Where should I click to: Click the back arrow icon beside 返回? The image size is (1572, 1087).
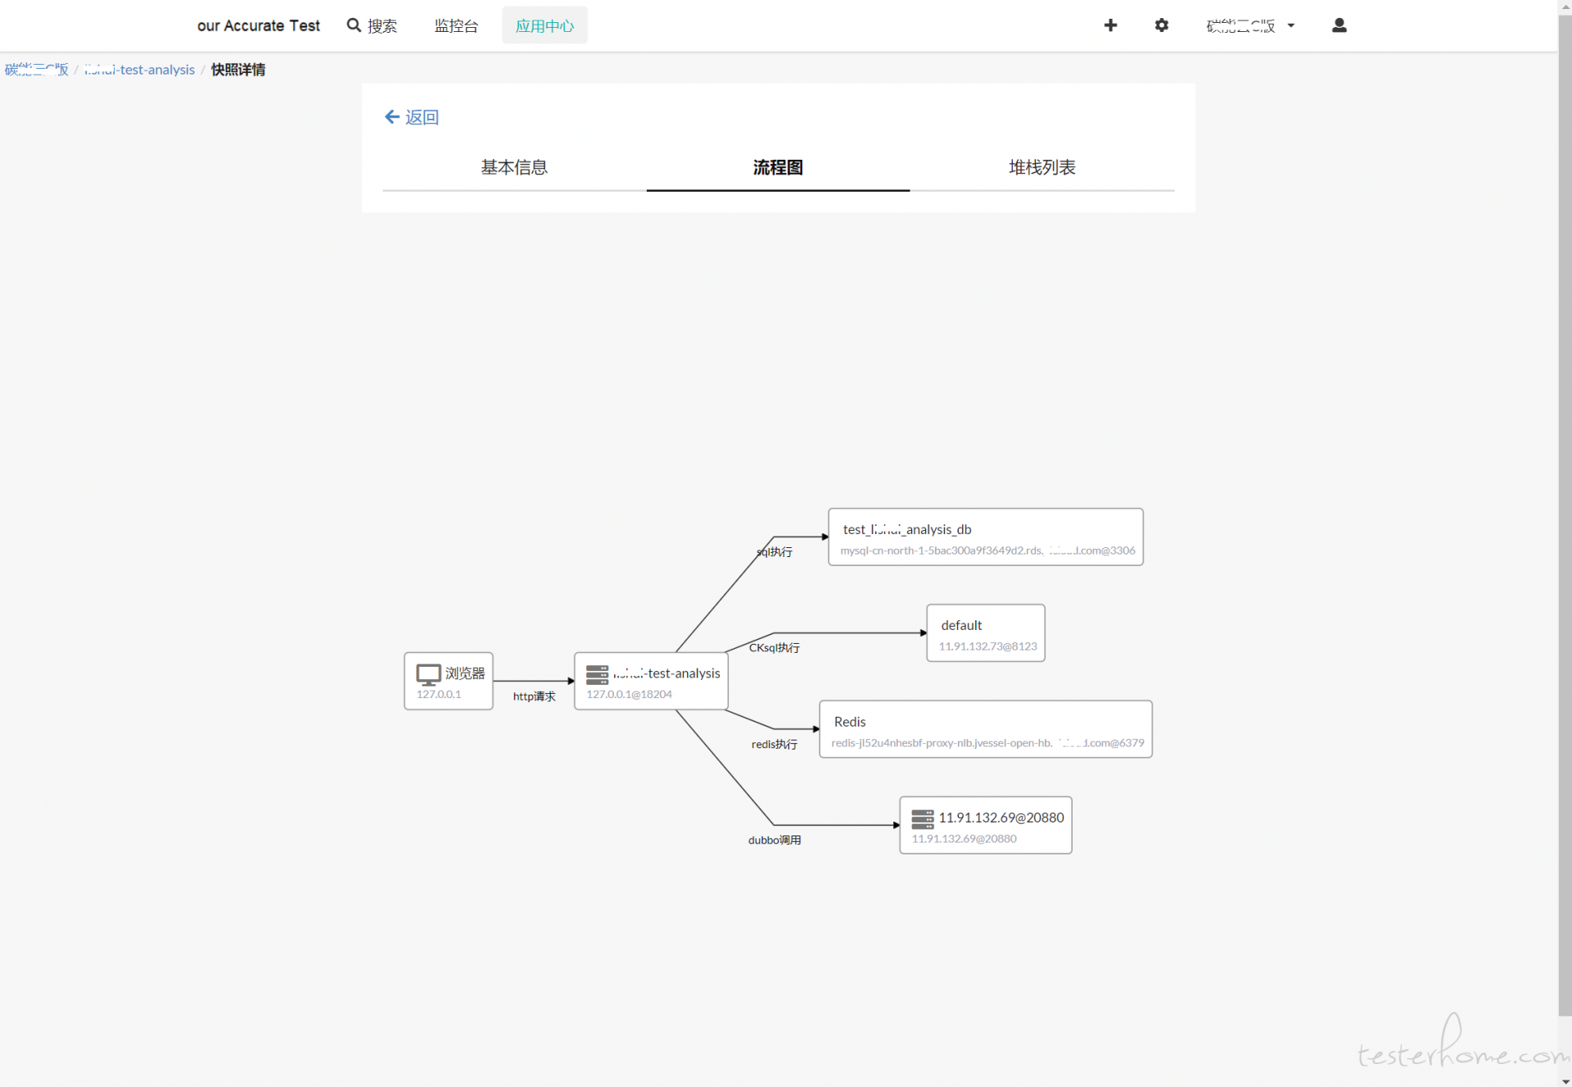tap(391, 117)
